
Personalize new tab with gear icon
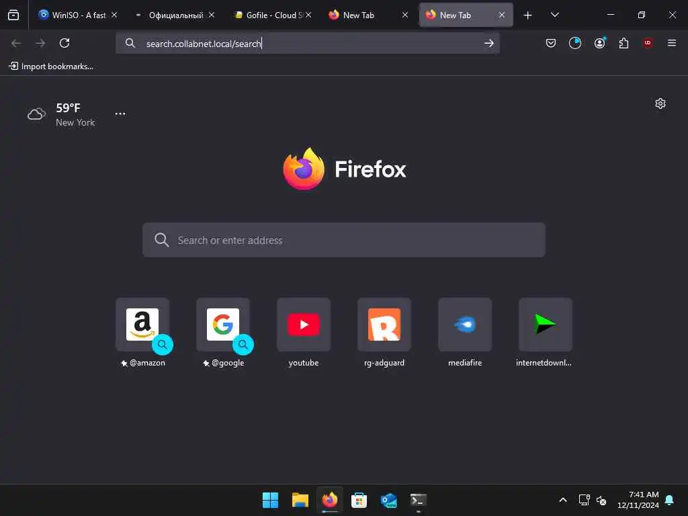point(660,103)
